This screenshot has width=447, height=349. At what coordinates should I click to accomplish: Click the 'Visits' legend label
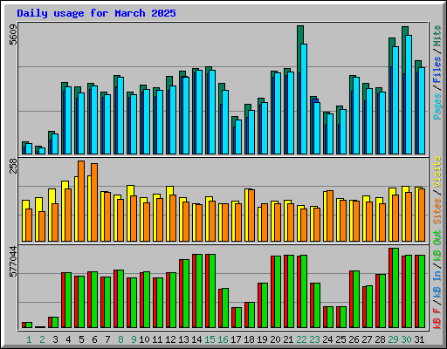coord(437,172)
